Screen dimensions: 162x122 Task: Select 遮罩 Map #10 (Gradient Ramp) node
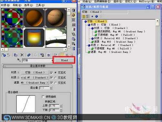[113, 42]
